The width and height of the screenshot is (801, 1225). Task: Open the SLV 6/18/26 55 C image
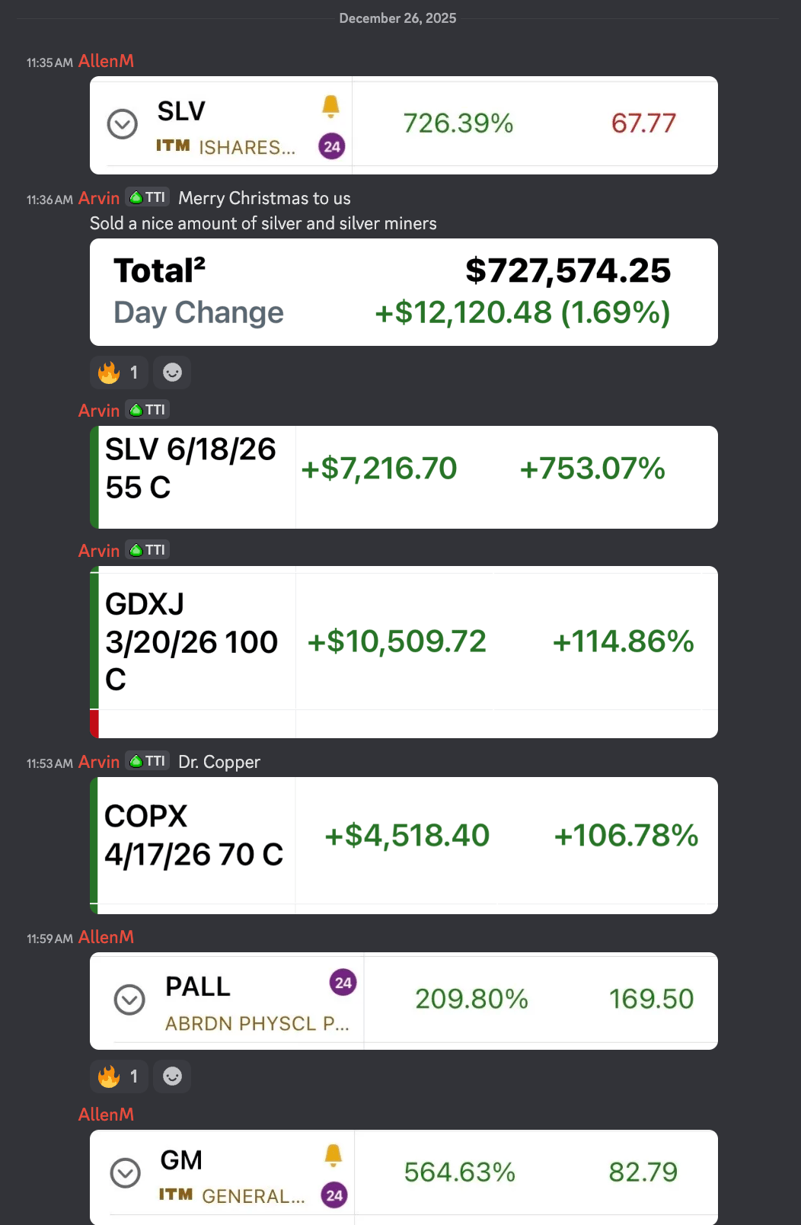point(404,477)
